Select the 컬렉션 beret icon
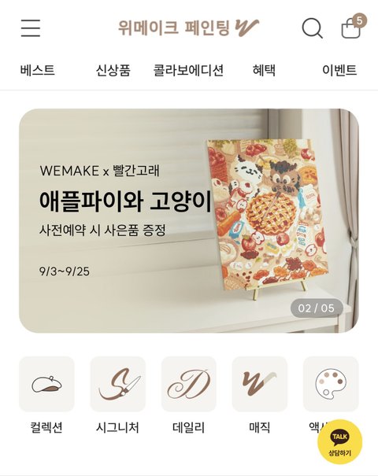 (x=46, y=384)
